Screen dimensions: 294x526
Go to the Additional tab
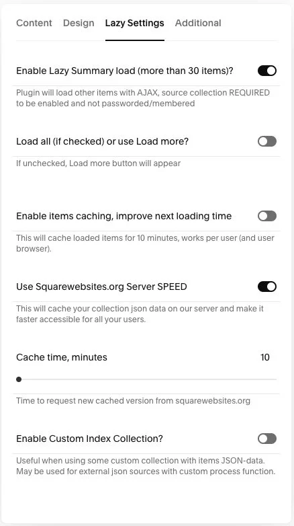coord(198,23)
